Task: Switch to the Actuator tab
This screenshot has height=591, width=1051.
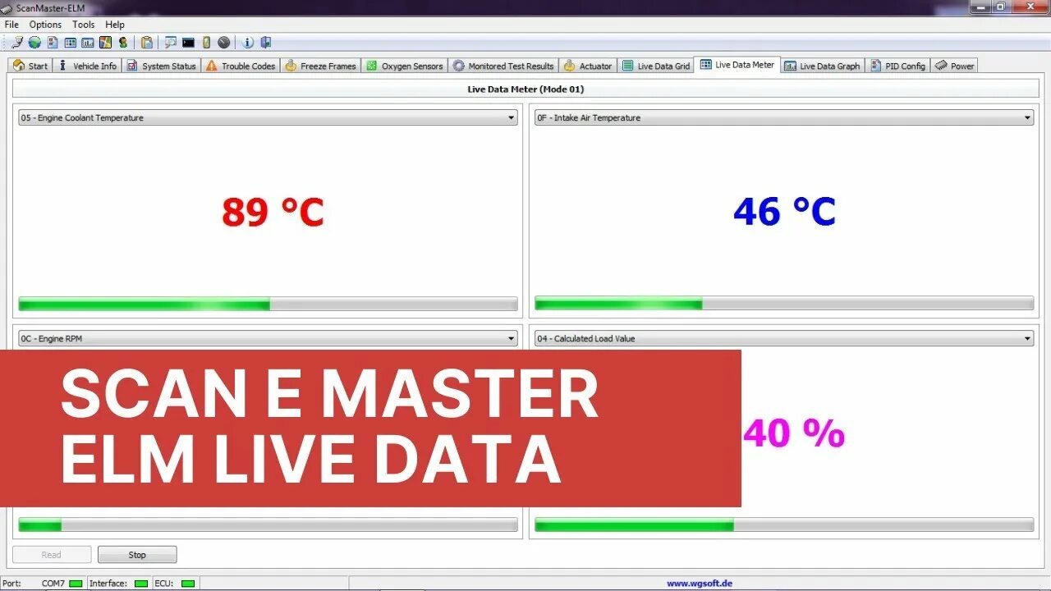Action: click(x=588, y=66)
